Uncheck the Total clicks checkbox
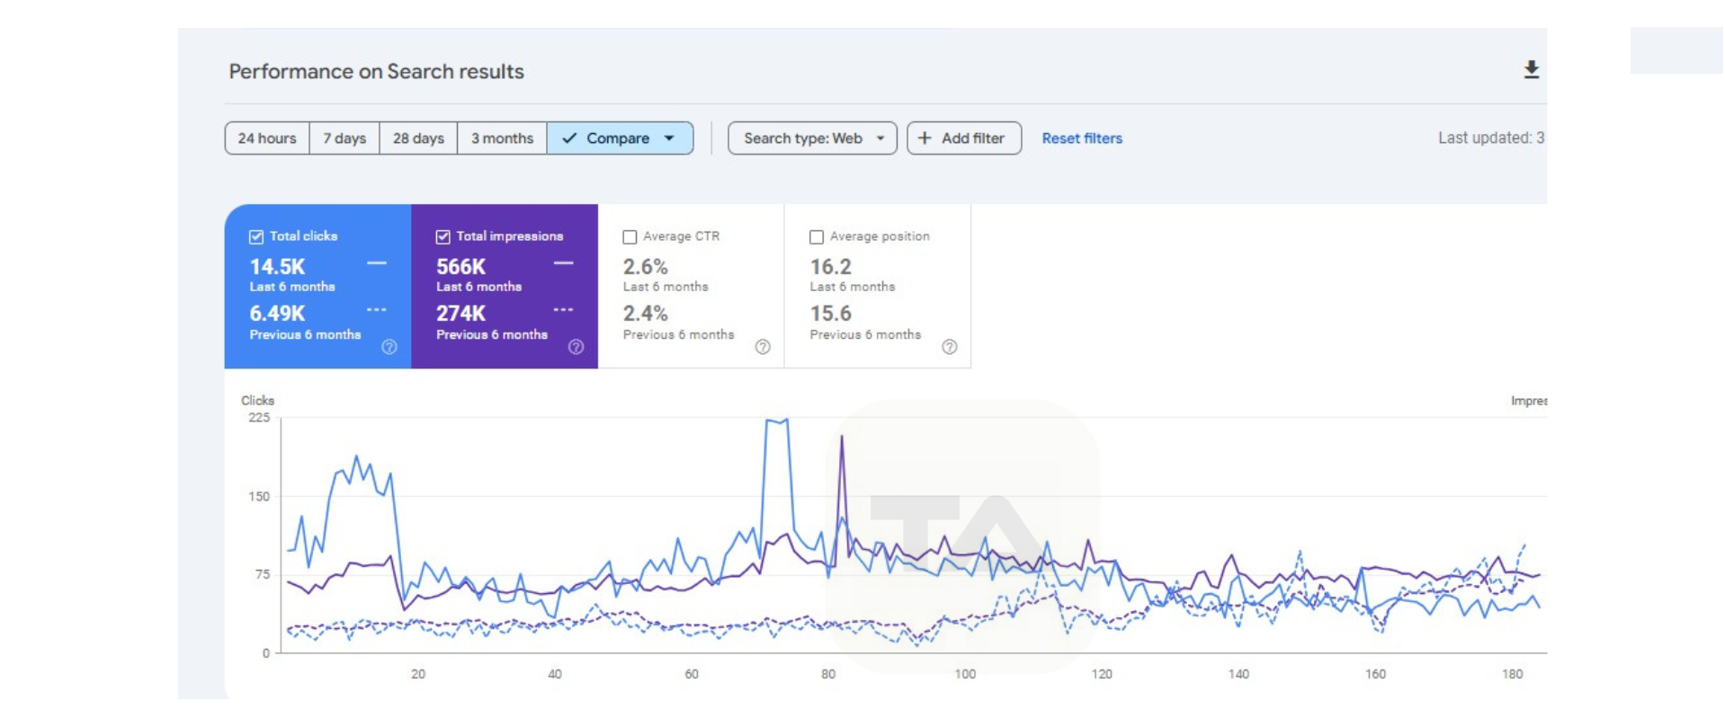The height and width of the screenshot is (727, 1725). click(256, 237)
